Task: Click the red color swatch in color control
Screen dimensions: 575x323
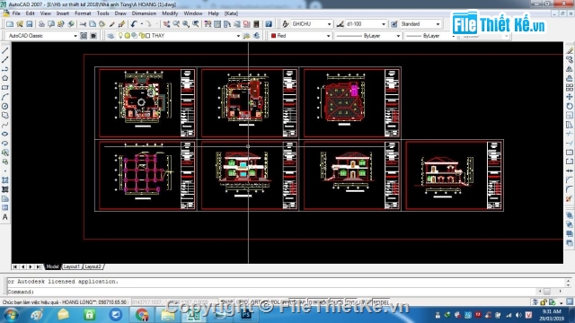Action: coord(273,36)
